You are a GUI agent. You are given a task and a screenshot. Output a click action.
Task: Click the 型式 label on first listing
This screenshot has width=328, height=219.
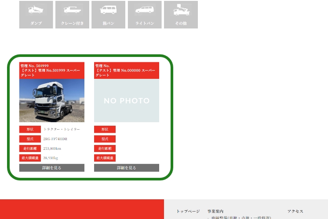[30, 139]
